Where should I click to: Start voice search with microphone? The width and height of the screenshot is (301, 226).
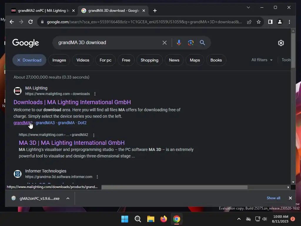tap(179, 43)
